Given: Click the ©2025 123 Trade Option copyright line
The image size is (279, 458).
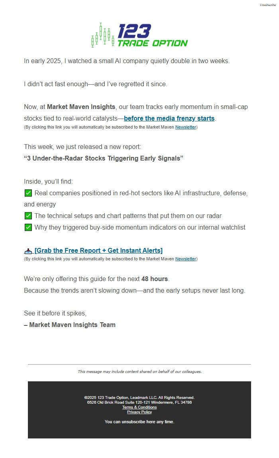Looking at the screenshot, I should 139,398.
